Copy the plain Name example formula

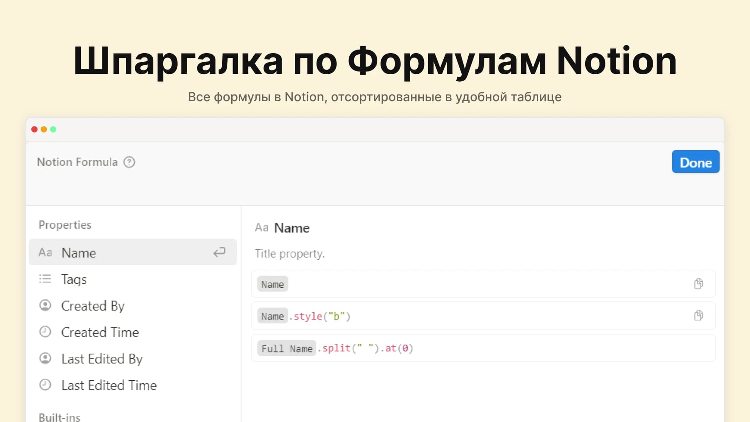698,283
